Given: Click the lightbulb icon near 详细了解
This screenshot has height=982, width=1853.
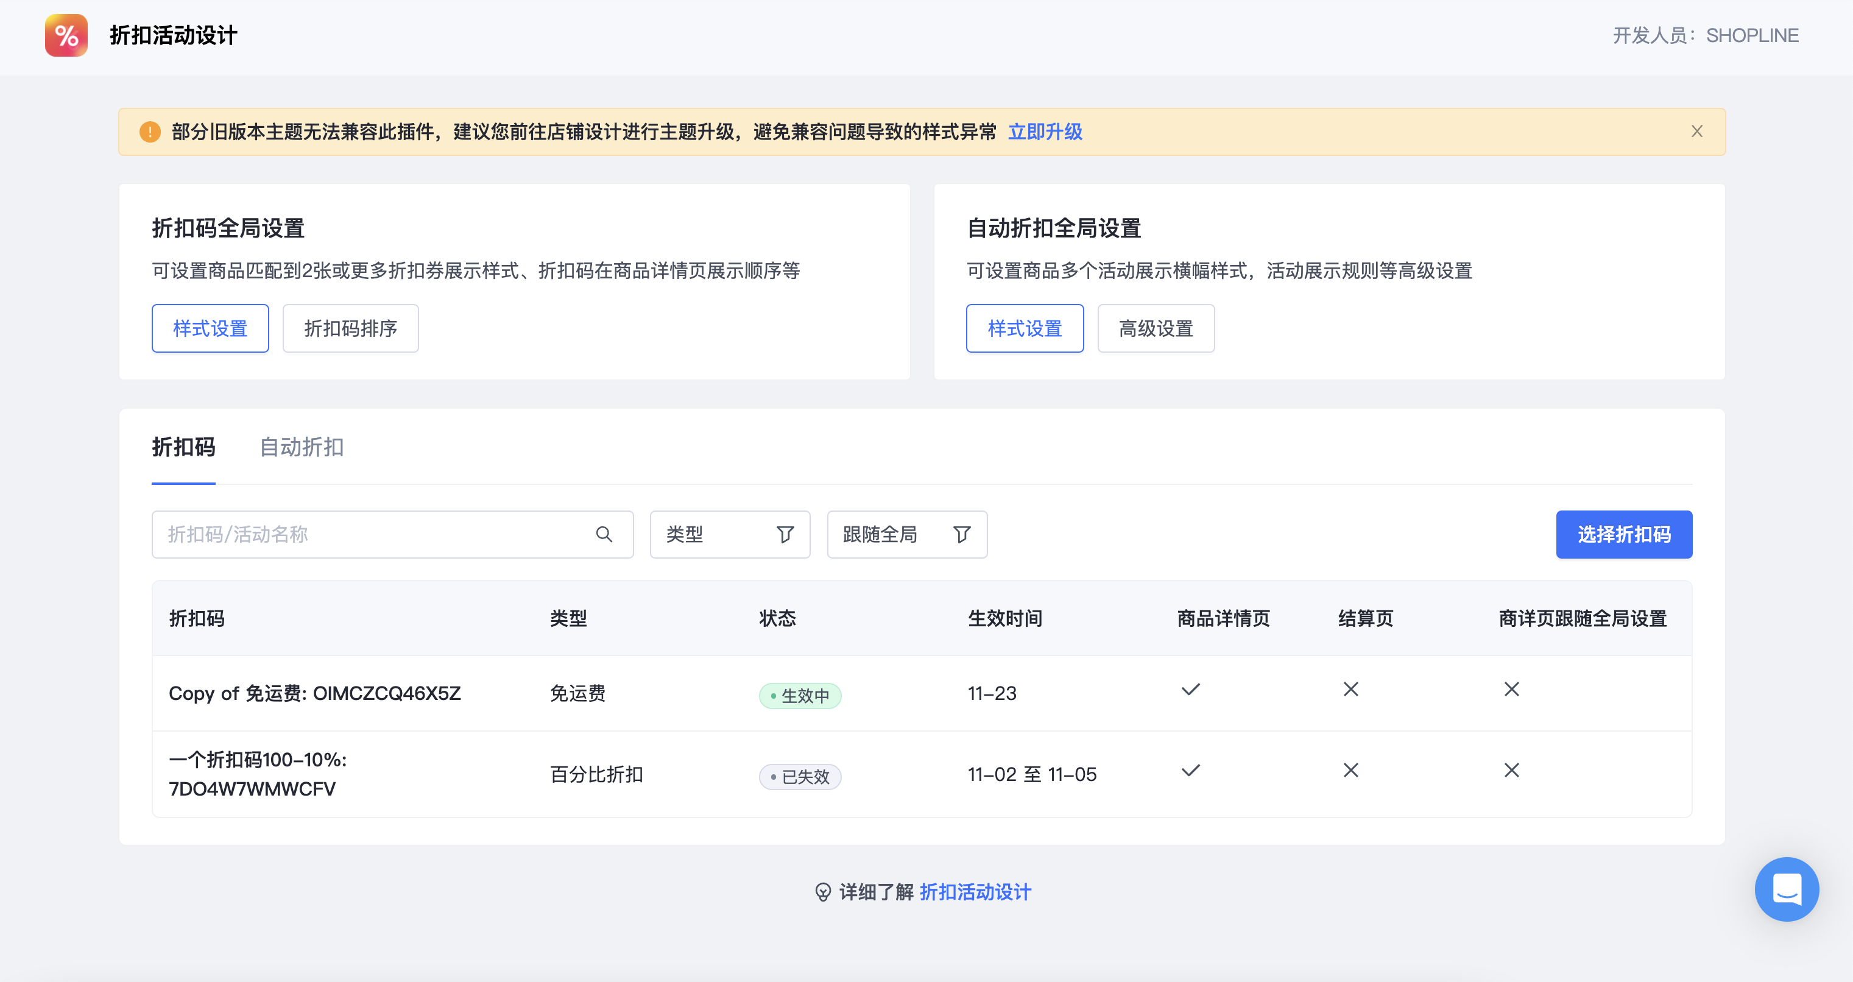Looking at the screenshot, I should pyautogui.click(x=823, y=892).
